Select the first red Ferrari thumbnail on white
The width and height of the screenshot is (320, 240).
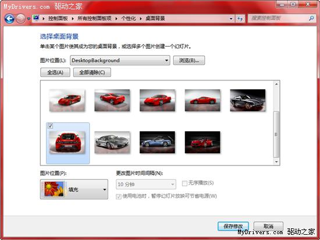(67, 100)
